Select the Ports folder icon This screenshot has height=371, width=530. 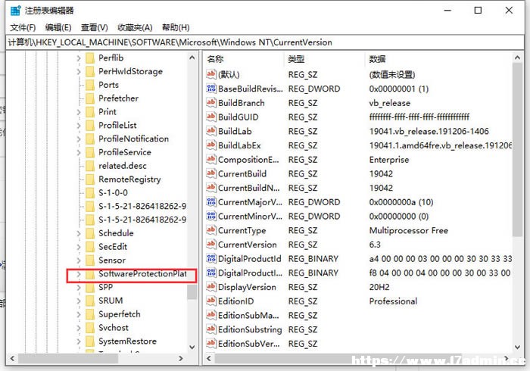pos(90,85)
